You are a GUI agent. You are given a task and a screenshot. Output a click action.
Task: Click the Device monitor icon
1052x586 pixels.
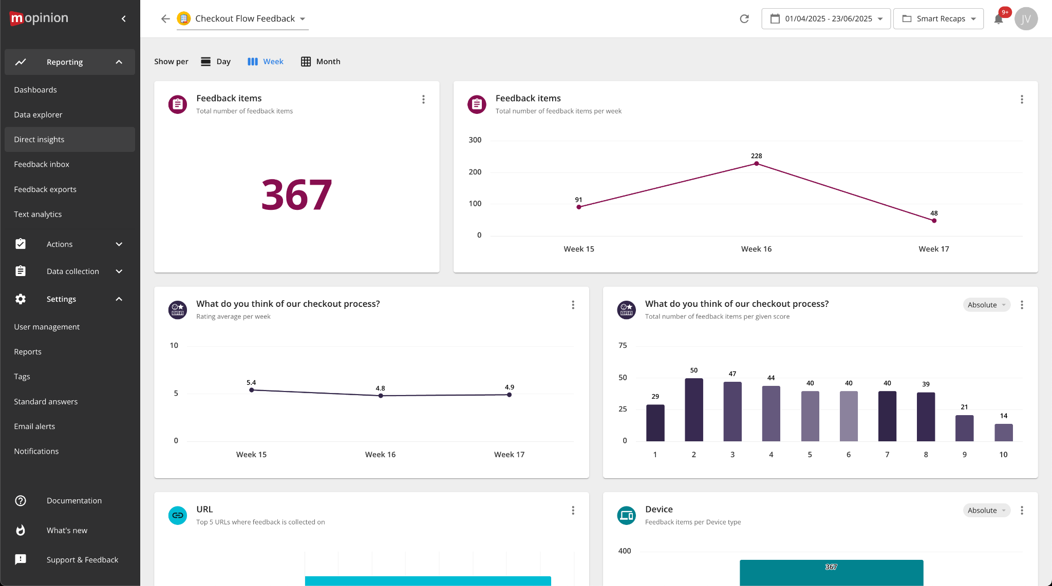626,515
